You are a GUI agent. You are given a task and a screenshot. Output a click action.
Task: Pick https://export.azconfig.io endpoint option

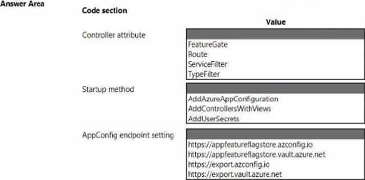click(x=229, y=164)
